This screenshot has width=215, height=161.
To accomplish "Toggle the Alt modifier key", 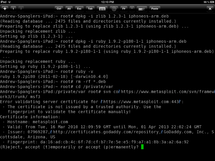I will (69, 8).
